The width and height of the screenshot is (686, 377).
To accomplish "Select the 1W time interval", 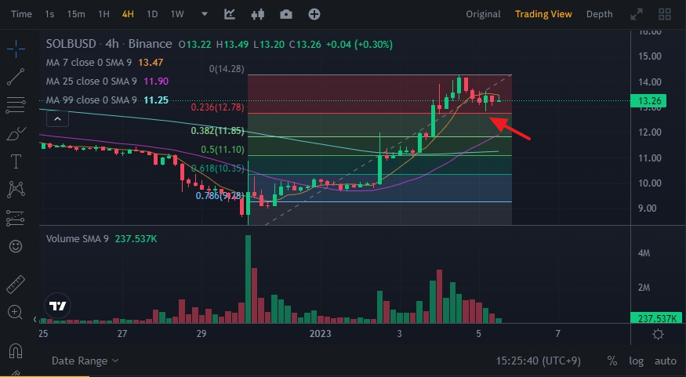I will [177, 14].
